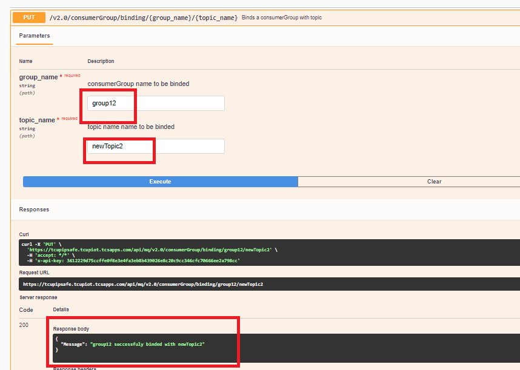Click the Curl command code block

click(269, 253)
